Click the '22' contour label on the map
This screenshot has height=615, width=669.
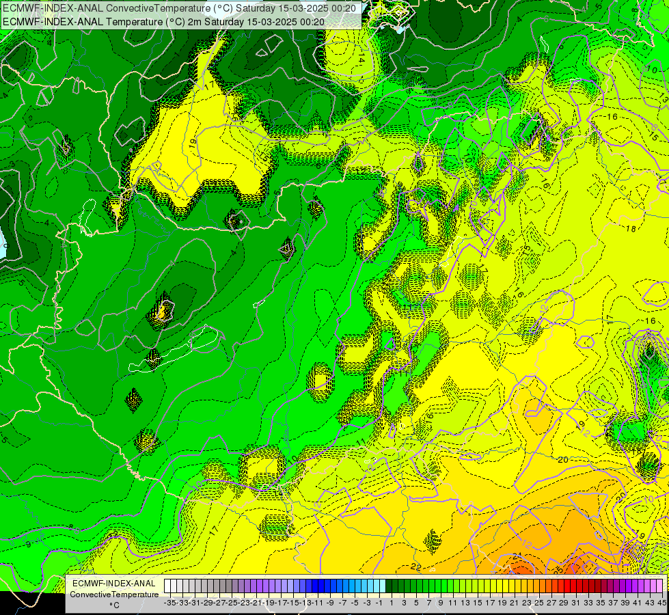(416, 567)
